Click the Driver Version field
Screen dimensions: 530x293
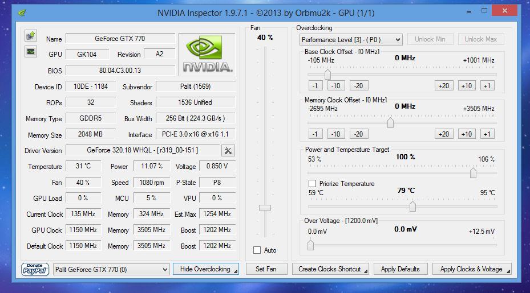tap(143, 150)
